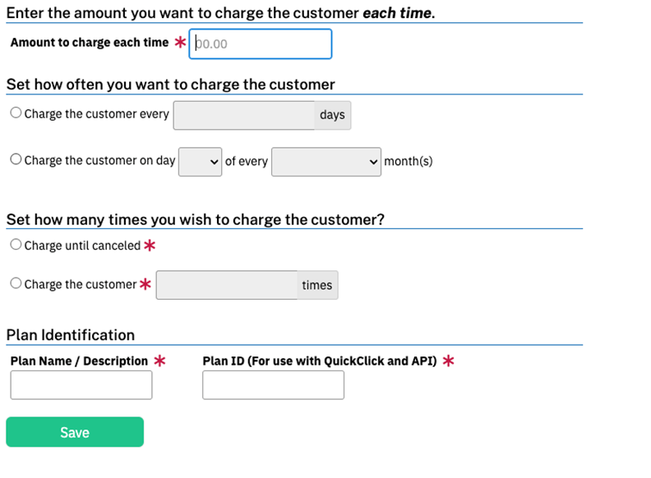
Task: Click the asterisk after Plan Name / Description
Action: click(x=159, y=361)
